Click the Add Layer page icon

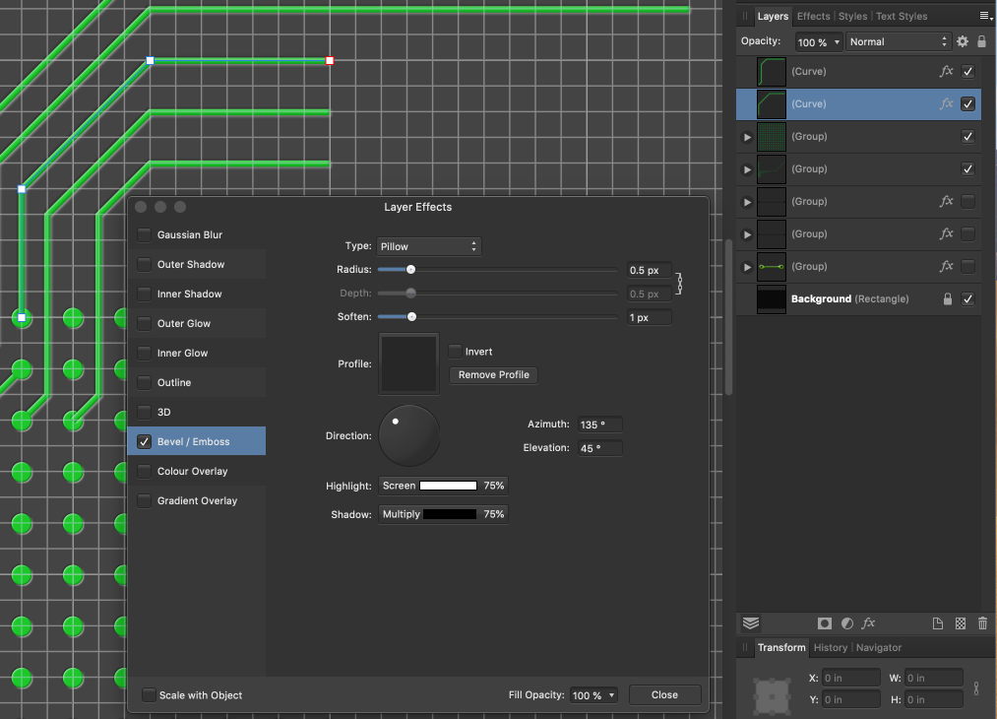[938, 623]
